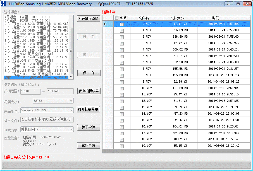Select the S:\ 1863.01GB drive entry

(x=37, y=74)
